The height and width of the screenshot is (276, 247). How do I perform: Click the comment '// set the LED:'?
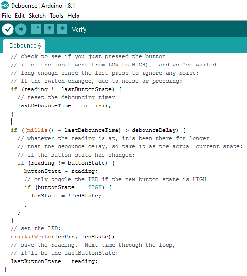pyautogui.click(x=36, y=228)
